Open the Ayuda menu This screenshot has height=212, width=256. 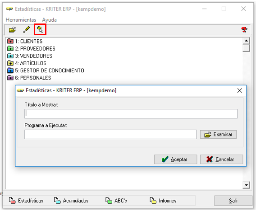point(49,20)
